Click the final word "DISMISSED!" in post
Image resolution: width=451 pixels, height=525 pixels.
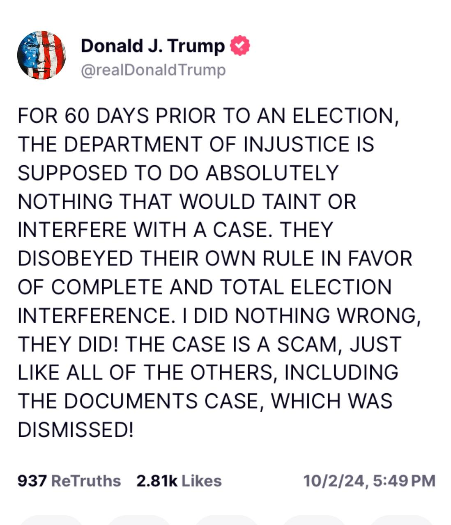point(76,429)
